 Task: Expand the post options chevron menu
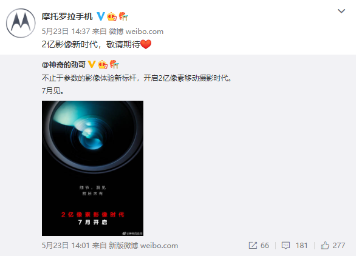click(341, 11)
